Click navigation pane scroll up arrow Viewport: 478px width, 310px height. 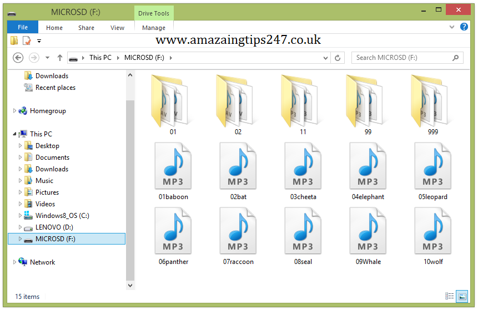(130, 75)
